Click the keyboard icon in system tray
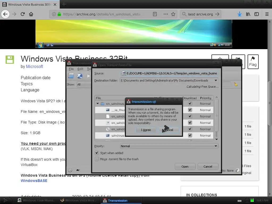This screenshot has height=204, width=272. [x=240, y=201]
